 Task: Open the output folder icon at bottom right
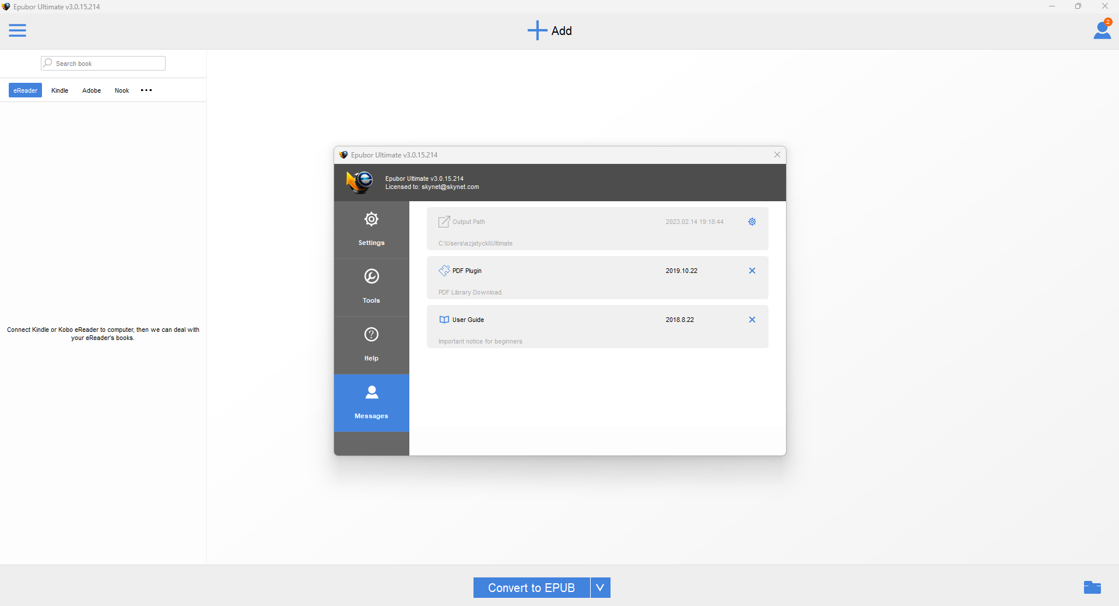(x=1092, y=587)
